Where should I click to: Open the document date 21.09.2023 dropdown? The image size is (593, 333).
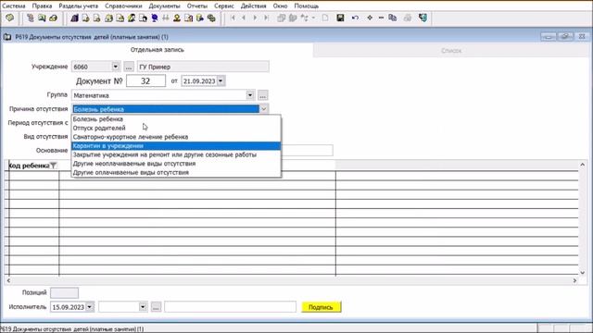221,80
